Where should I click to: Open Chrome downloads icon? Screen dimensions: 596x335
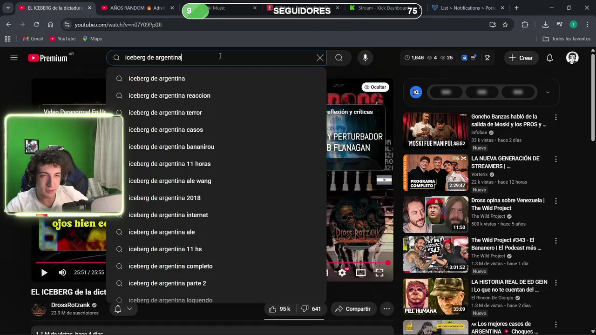(x=545, y=25)
